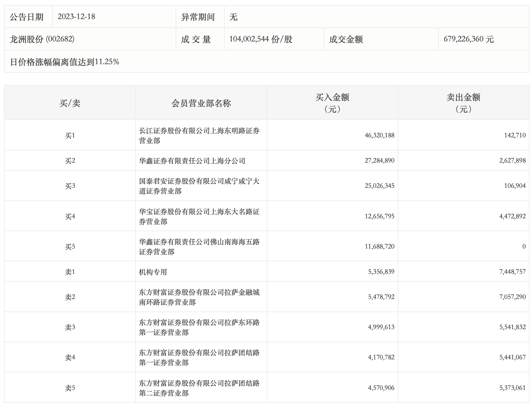Select buy amount 12,656,795
Image resolution: width=531 pixels, height=407 pixels.
tap(380, 216)
